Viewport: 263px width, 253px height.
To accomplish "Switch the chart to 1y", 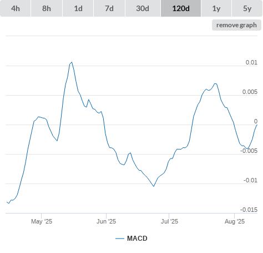I will pyautogui.click(x=216, y=8).
